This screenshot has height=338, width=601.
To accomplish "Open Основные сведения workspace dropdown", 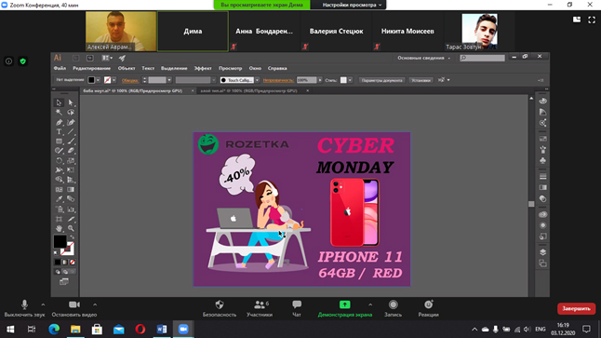I will [x=423, y=58].
